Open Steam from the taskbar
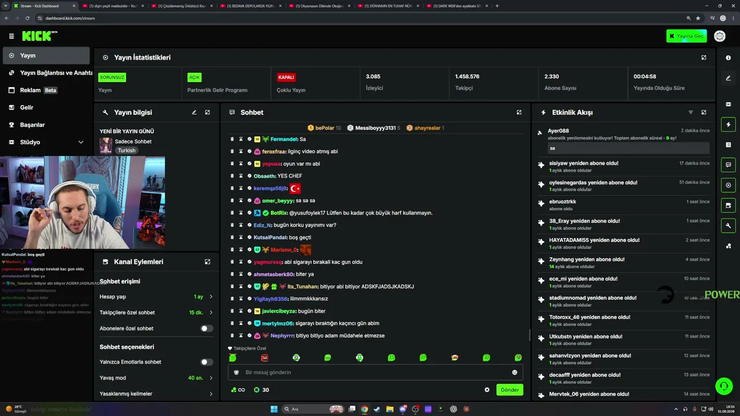The image size is (740, 416). click(378, 409)
